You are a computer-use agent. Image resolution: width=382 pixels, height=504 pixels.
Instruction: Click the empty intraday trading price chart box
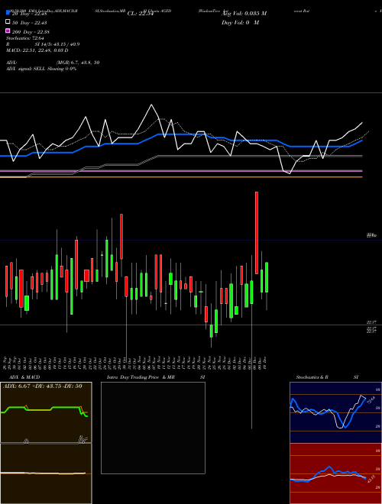[x=153, y=428]
